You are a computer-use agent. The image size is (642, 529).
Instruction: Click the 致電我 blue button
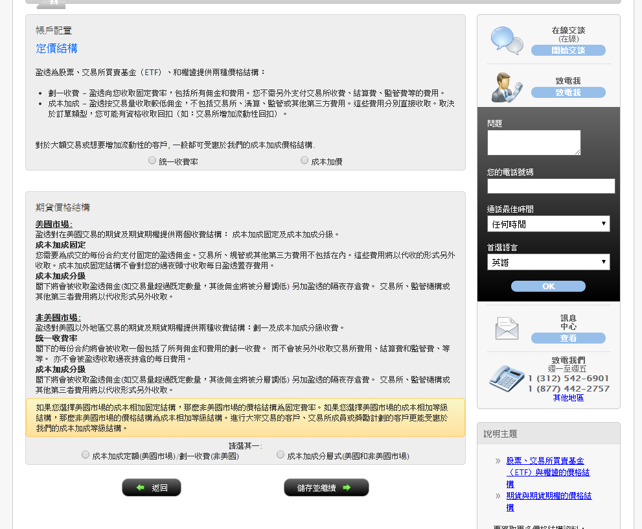(x=568, y=93)
